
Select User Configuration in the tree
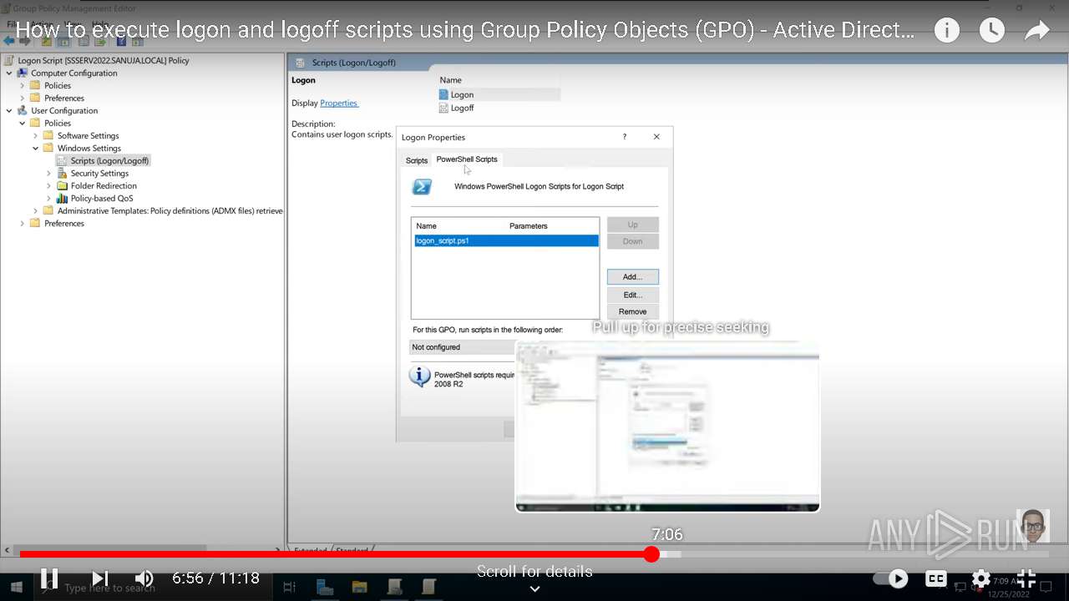[64, 110]
